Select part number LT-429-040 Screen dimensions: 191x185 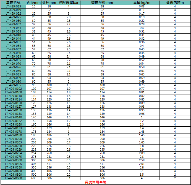(x=13, y=35)
